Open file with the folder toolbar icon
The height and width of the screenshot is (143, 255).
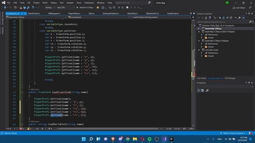point(21,8)
